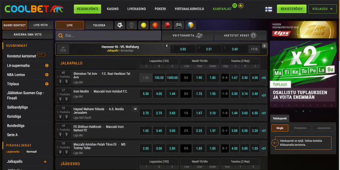The image size is (340, 170).
Task: Open the Kampanjat section
Action: (222, 9)
